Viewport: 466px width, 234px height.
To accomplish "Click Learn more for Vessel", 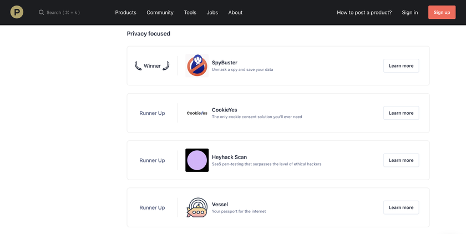I will pyautogui.click(x=401, y=207).
